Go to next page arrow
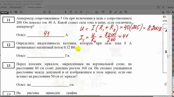Viewport: 174px width, 97px height. [x=49, y=12]
